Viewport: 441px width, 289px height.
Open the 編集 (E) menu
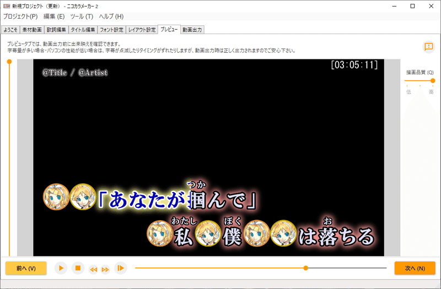[x=54, y=17]
